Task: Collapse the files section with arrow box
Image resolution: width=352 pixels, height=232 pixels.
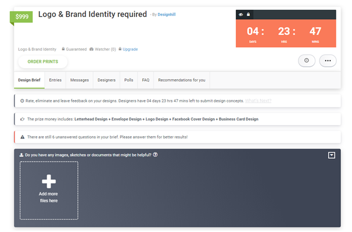Action: click(332, 155)
